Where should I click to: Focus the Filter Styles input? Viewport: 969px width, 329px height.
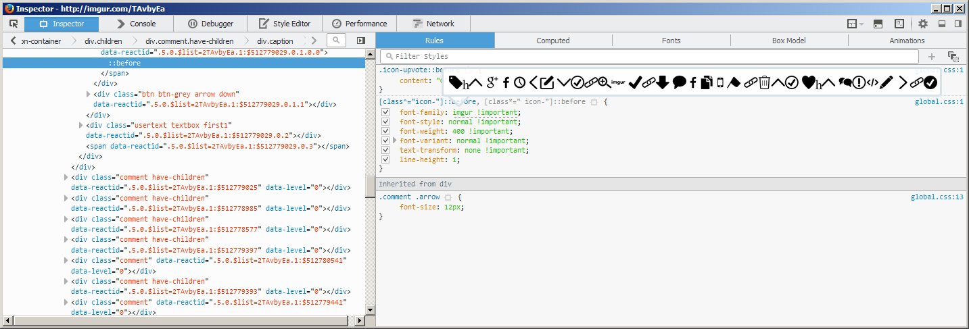[x=649, y=57]
